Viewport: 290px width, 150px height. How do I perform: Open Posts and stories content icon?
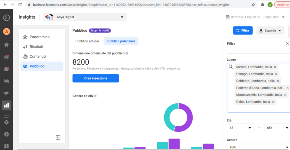click(7, 81)
